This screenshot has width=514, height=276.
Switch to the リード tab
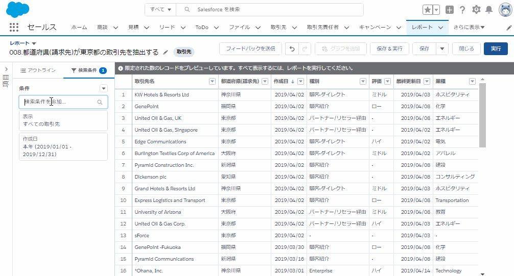[x=167, y=28]
